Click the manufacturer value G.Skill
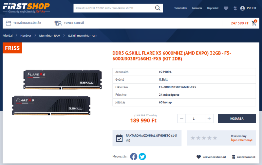Image resolution: width=262 pixels, height=165 pixels. coord(163,79)
